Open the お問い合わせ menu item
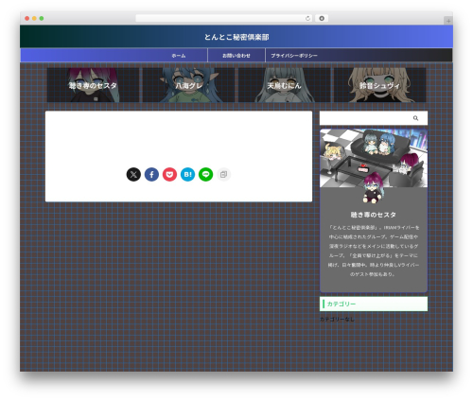This screenshot has width=473, height=400. tap(236, 56)
